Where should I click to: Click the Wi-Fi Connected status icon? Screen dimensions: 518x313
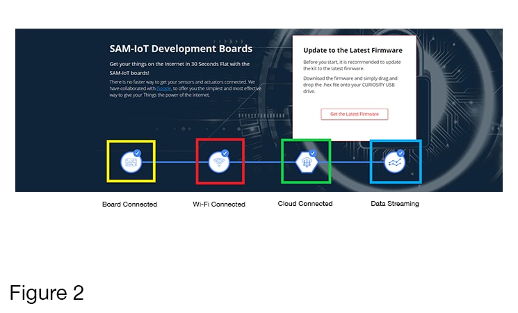pyautogui.click(x=219, y=162)
